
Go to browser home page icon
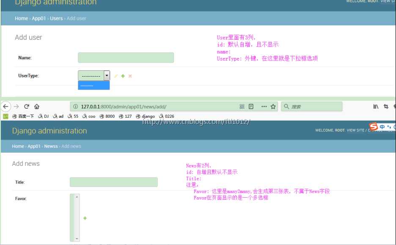[x=37, y=107]
